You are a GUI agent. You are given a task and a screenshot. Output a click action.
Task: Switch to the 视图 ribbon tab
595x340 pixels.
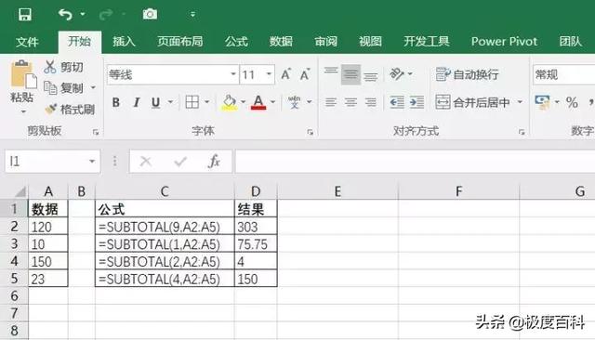tap(370, 41)
